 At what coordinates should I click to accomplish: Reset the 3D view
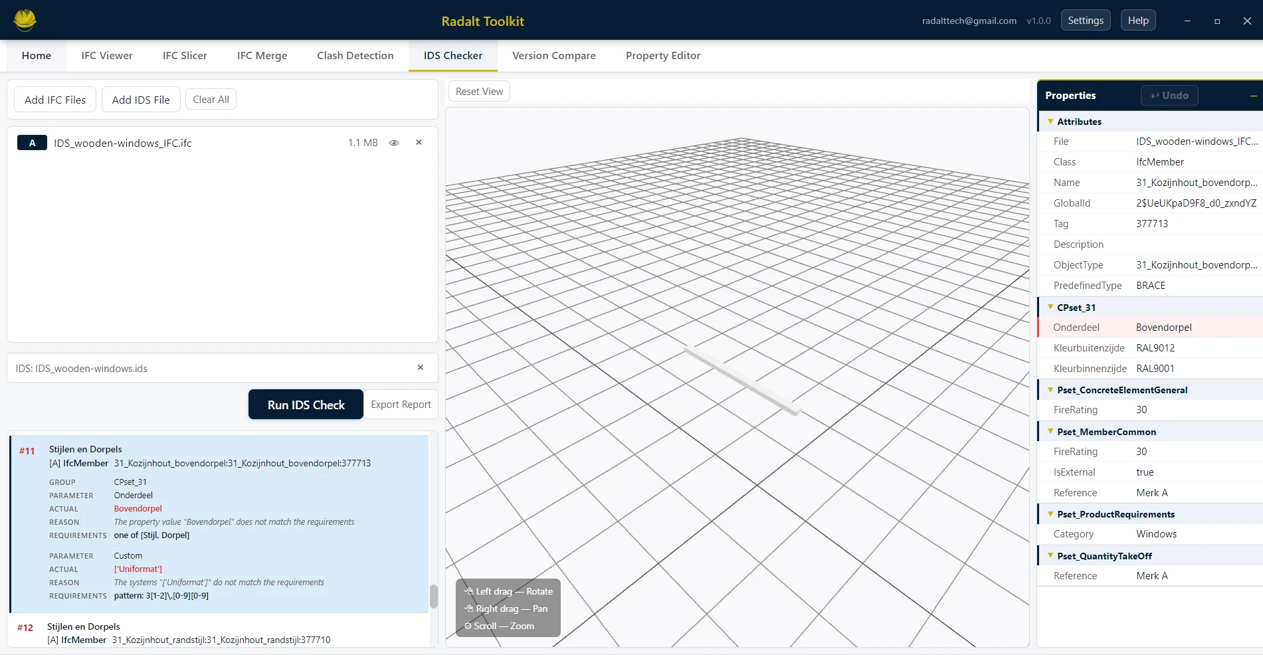click(478, 91)
